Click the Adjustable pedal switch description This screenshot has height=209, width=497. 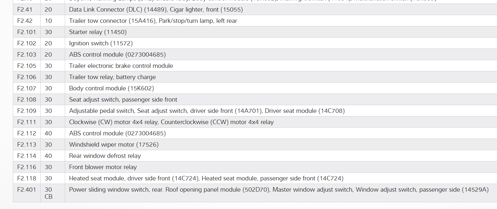pyautogui.click(x=207, y=111)
